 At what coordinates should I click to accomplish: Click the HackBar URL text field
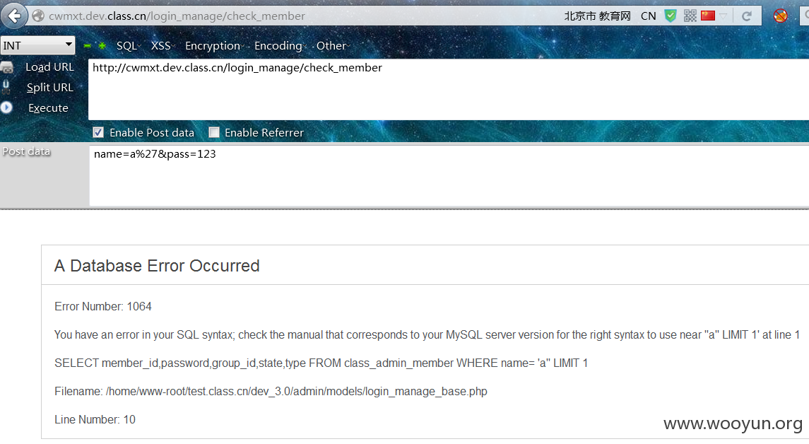pyautogui.click(x=449, y=89)
